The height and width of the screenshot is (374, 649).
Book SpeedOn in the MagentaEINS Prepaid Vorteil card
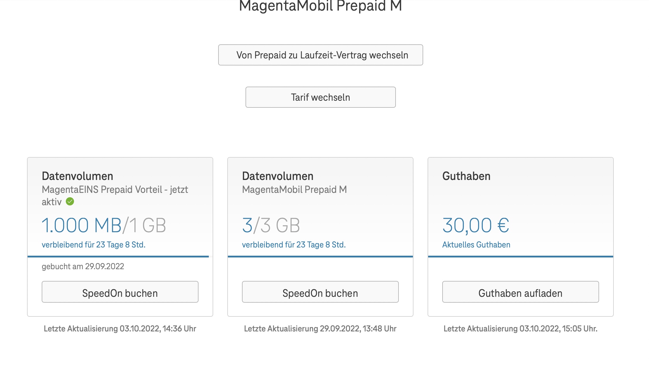click(x=120, y=292)
